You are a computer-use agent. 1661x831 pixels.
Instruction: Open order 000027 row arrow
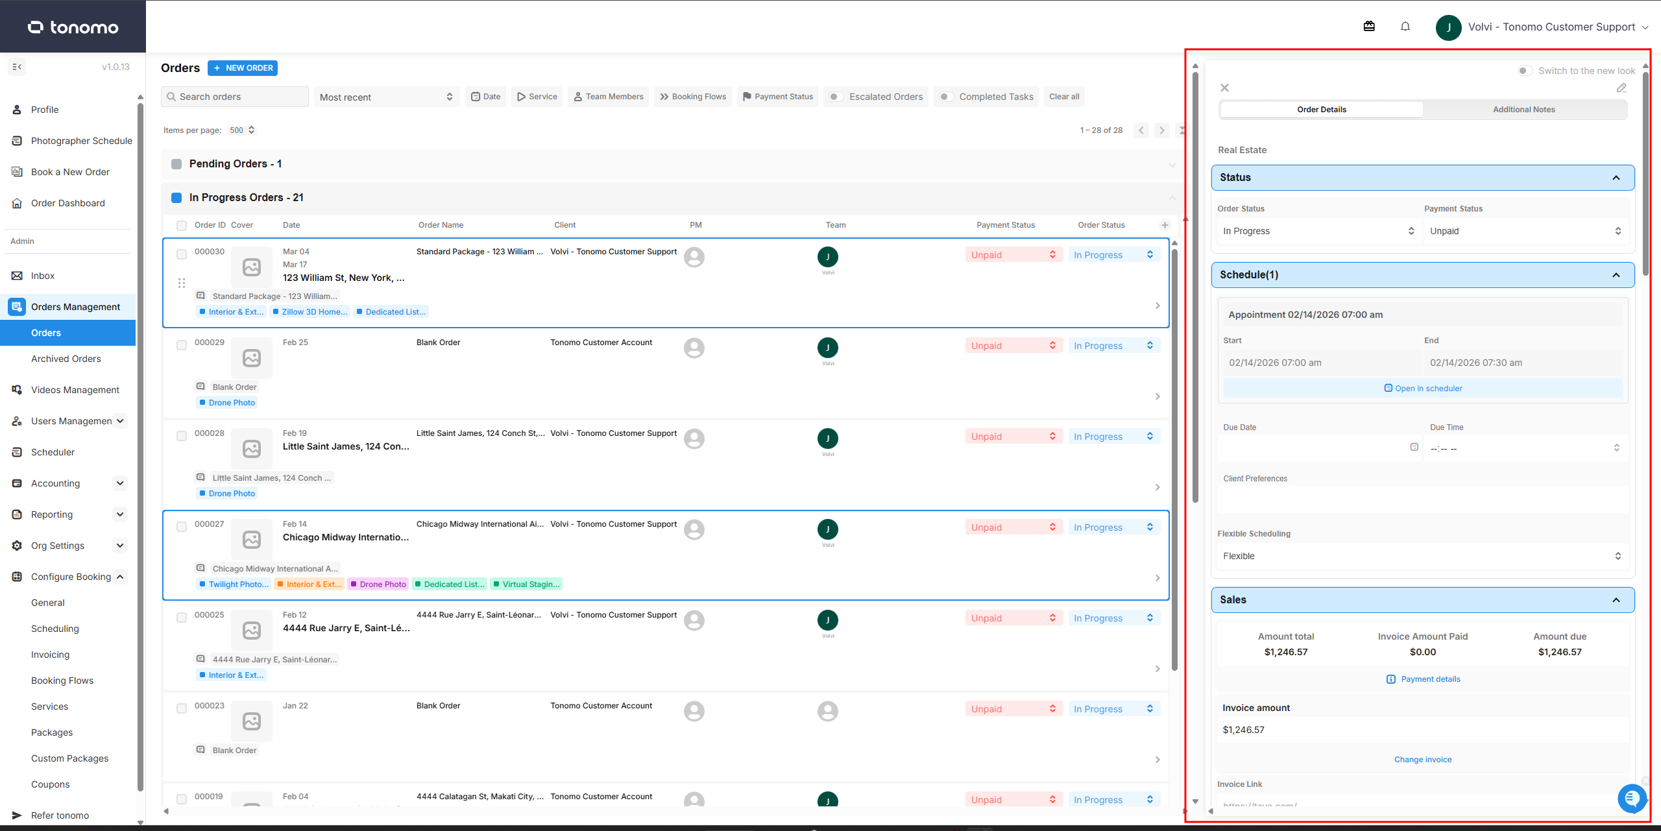pyautogui.click(x=1158, y=578)
